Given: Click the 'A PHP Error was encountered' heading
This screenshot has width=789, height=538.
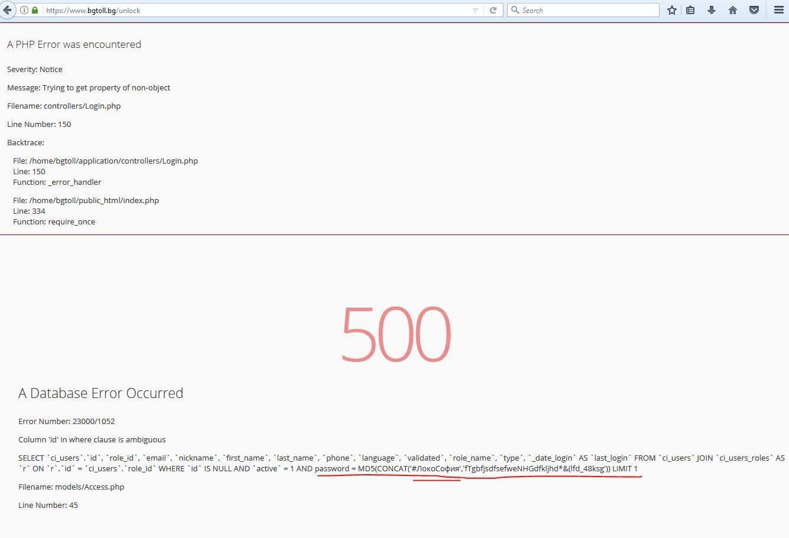Looking at the screenshot, I should (x=74, y=44).
